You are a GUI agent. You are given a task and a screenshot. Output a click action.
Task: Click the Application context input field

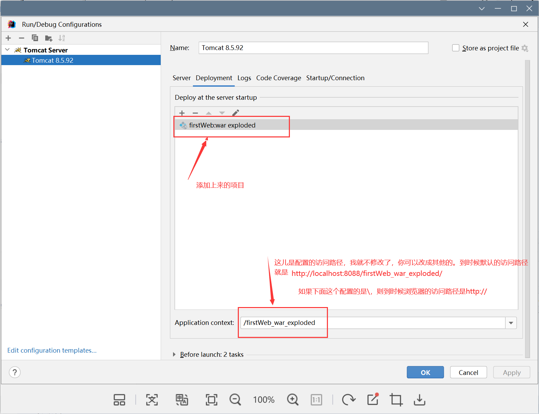pyautogui.click(x=373, y=323)
